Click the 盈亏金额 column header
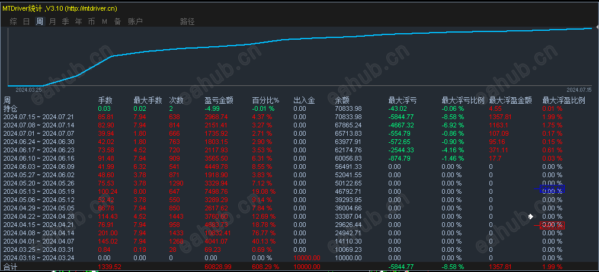This screenshot has height=272, width=599. 219,101
